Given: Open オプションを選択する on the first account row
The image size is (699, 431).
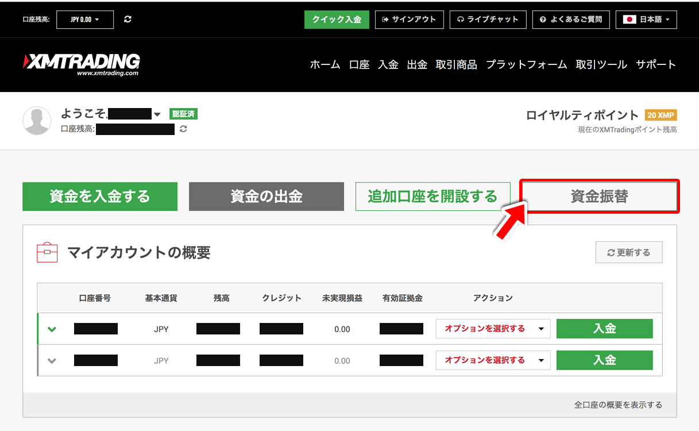Looking at the screenshot, I should tap(493, 328).
